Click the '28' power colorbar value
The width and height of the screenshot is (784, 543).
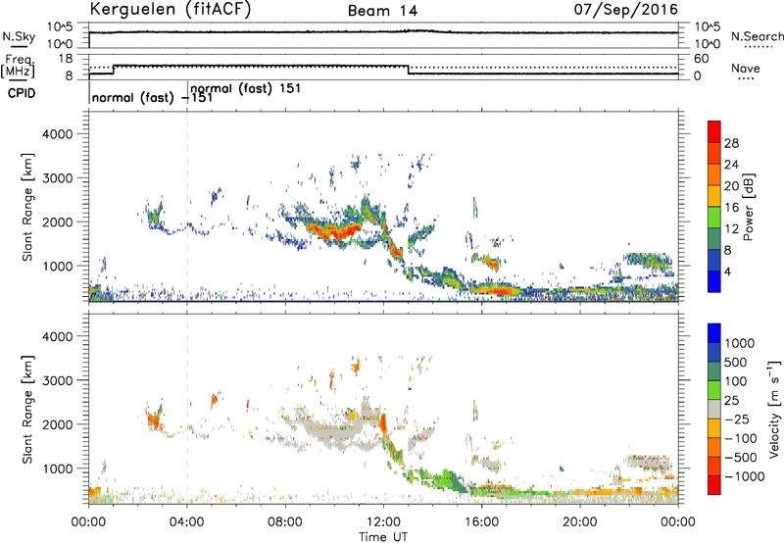[731, 143]
